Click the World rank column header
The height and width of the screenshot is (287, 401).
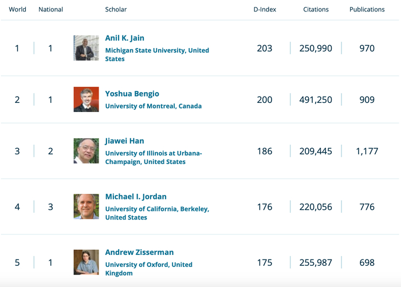(17, 10)
